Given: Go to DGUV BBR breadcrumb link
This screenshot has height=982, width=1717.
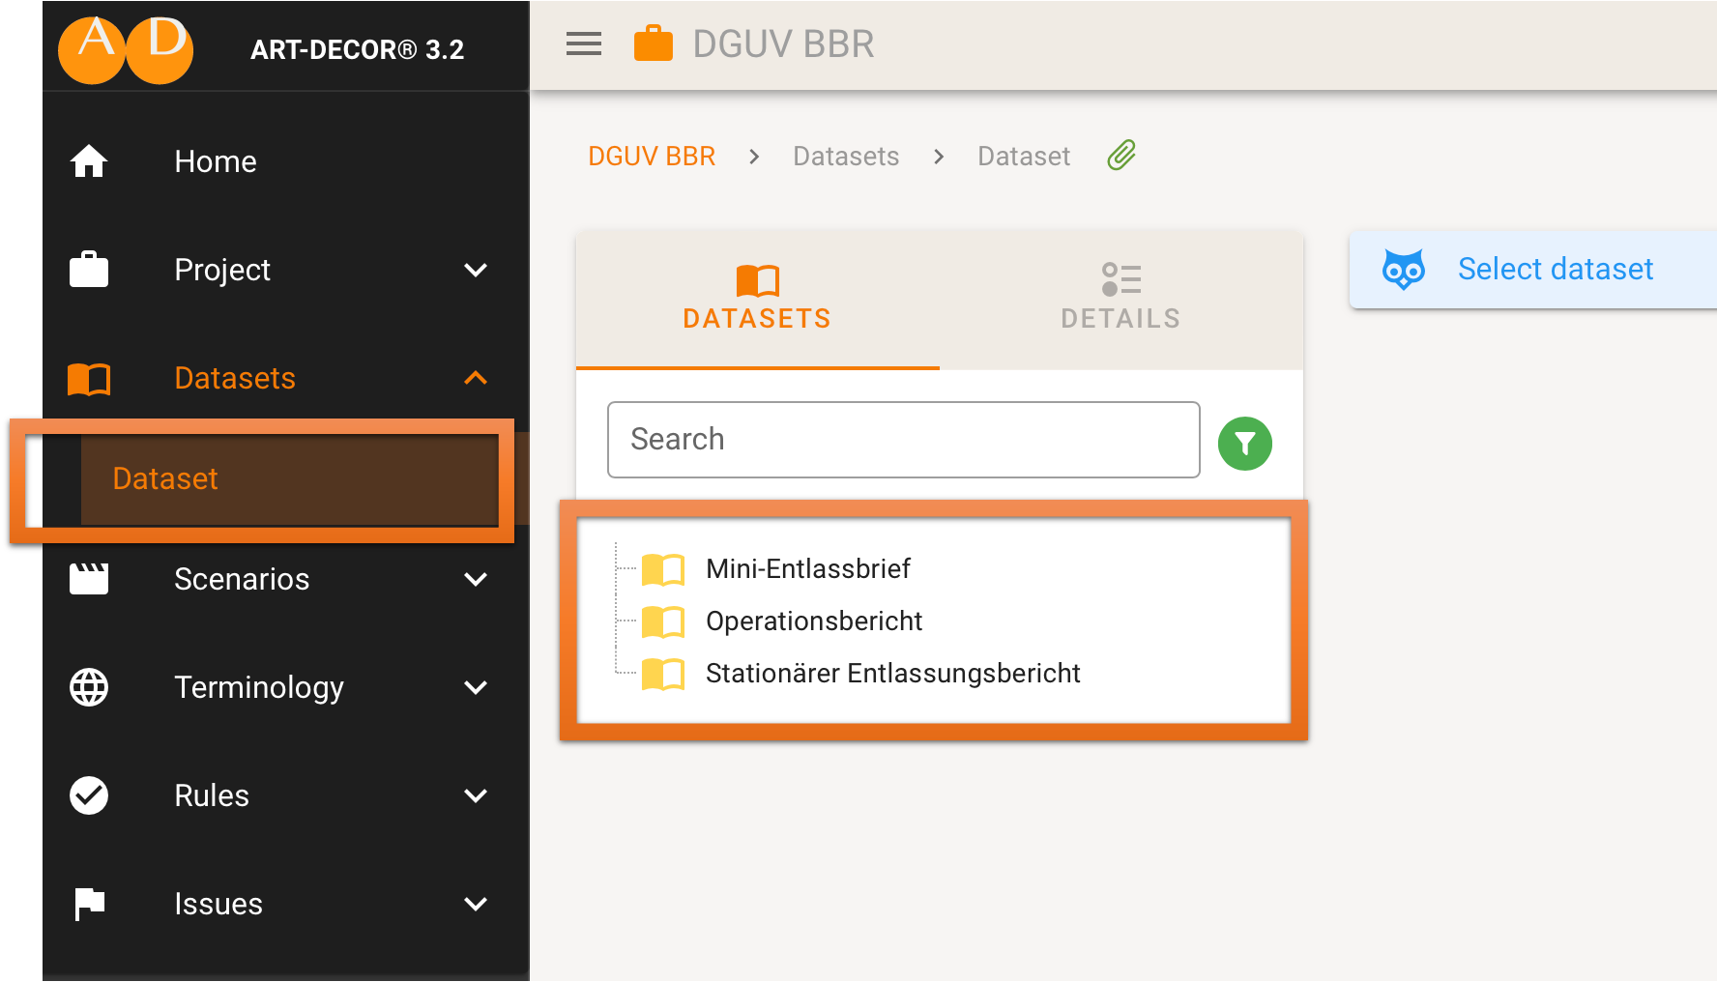Looking at the screenshot, I should click(x=652, y=157).
